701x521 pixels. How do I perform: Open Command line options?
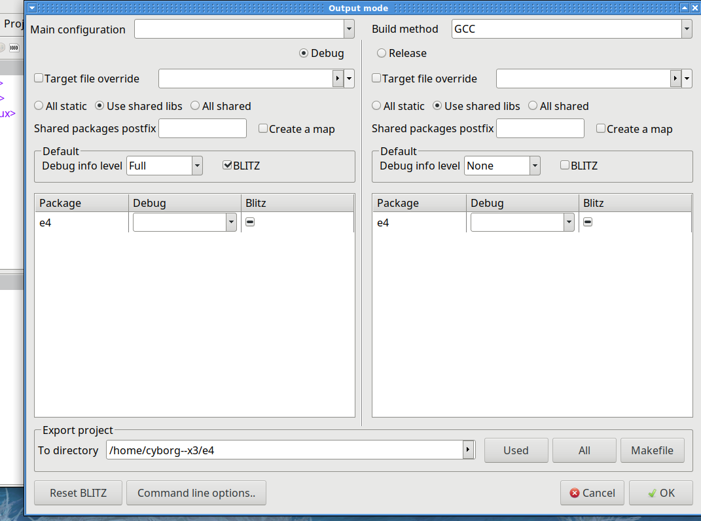pos(196,493)
